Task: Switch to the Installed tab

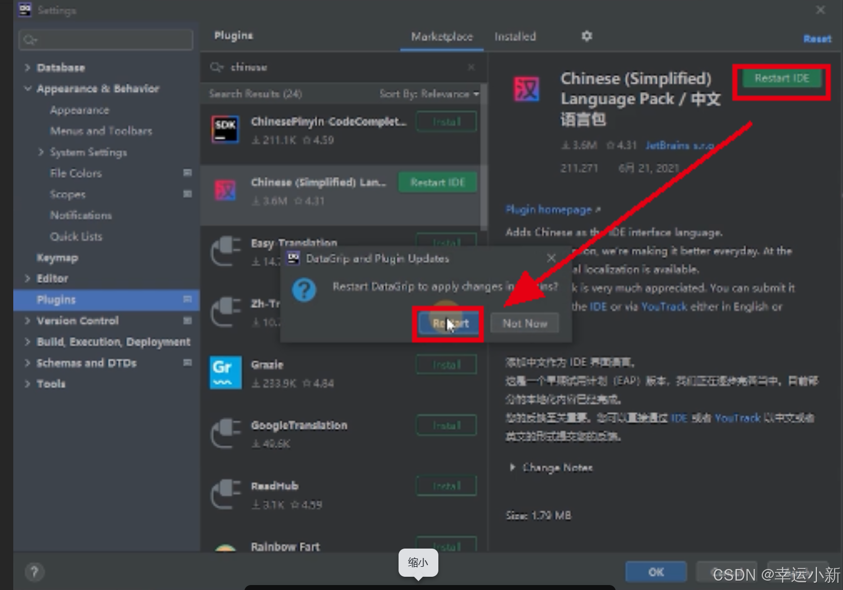Action: pyautogui.click(x=515, y=36)
